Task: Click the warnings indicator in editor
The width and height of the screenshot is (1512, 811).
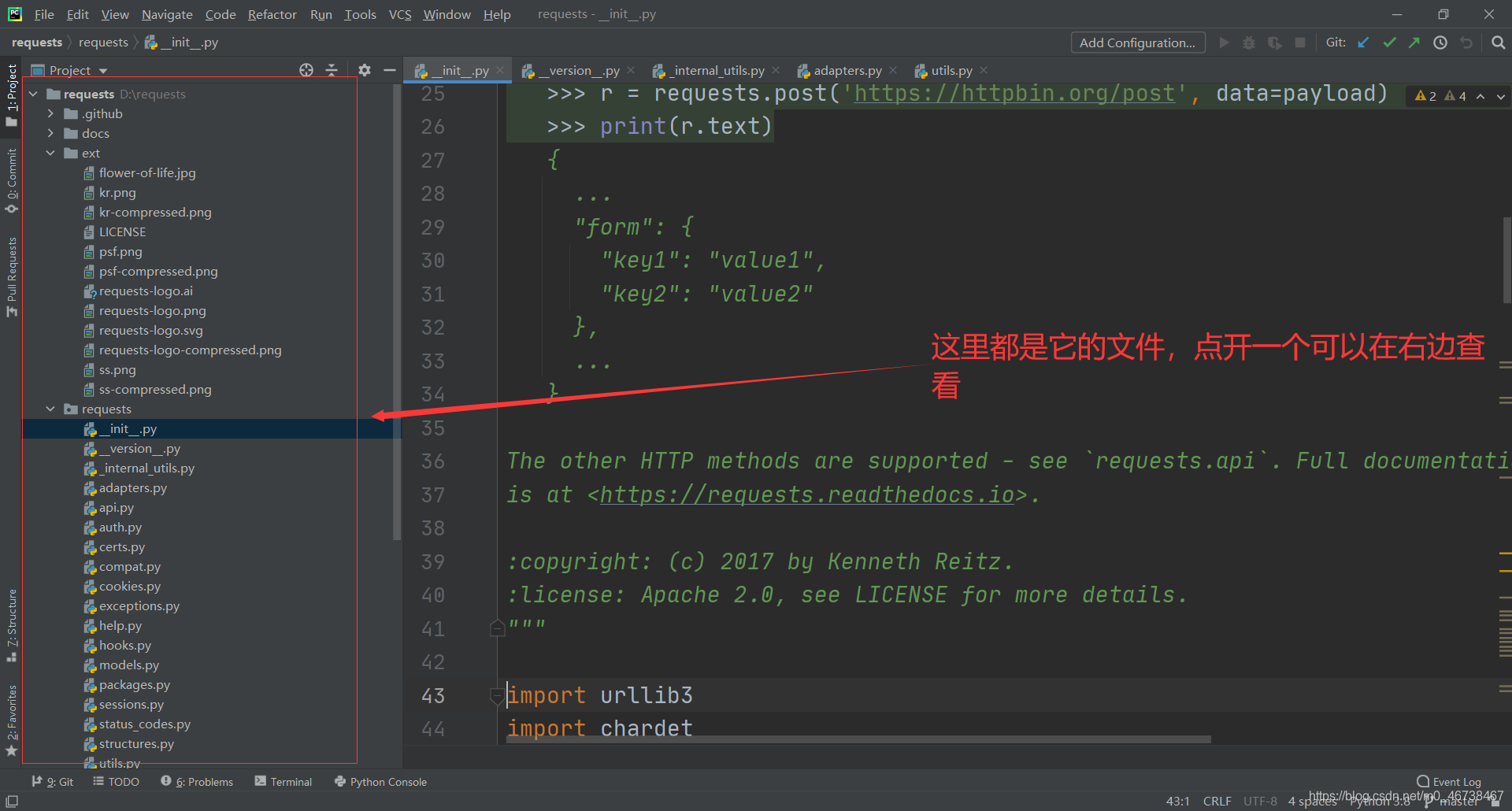Action: coord(1440,96)
